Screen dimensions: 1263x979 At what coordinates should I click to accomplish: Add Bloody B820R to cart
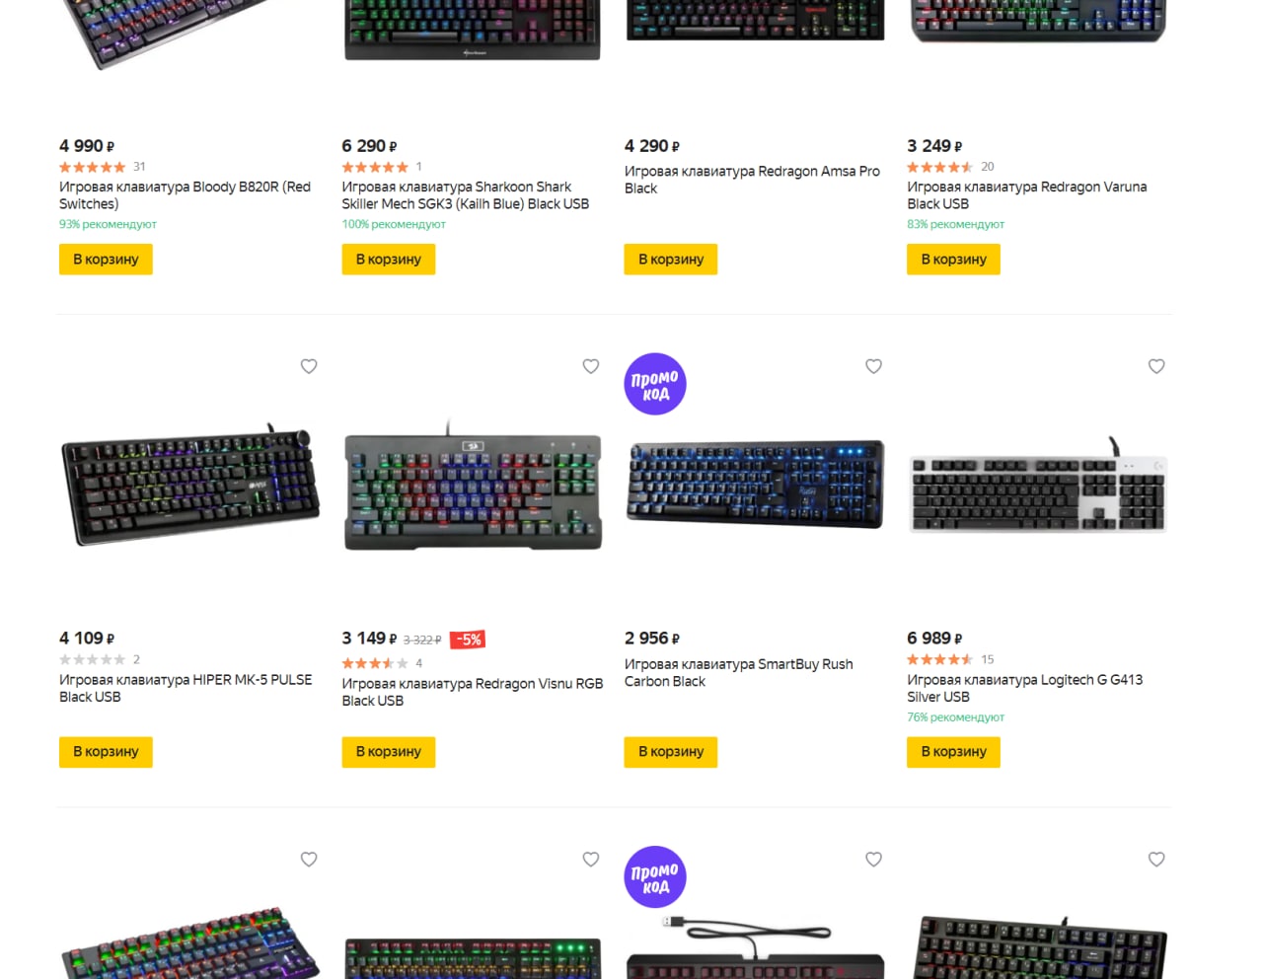coord(106,260)
